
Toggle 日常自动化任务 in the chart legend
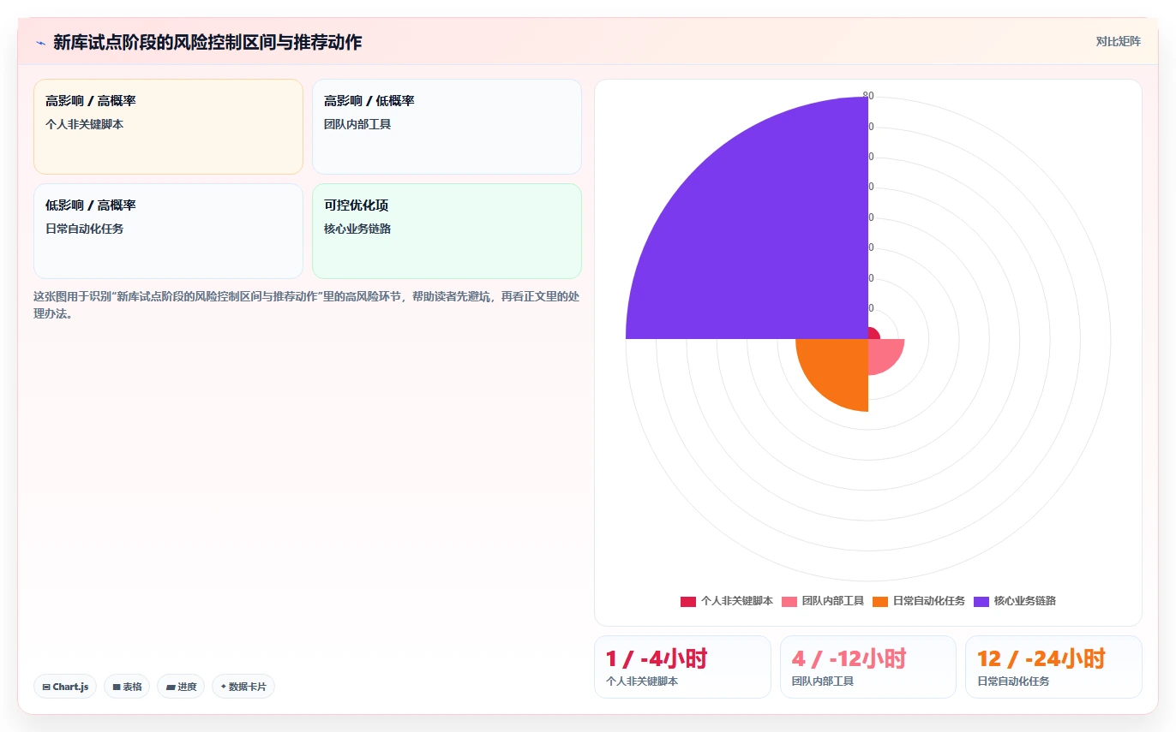point(919,601)
